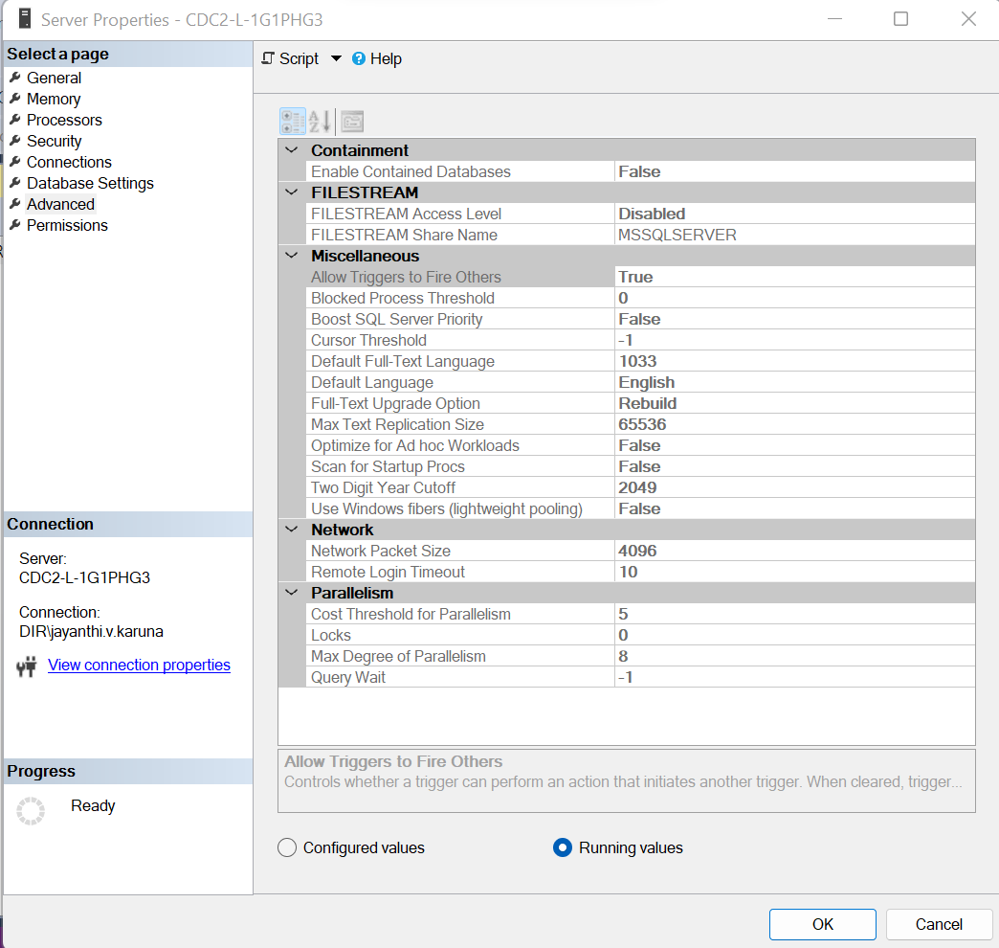Select the Blocked Process Threshold row
This screenshot has height=948, width=999.
(x=640, y=298)
